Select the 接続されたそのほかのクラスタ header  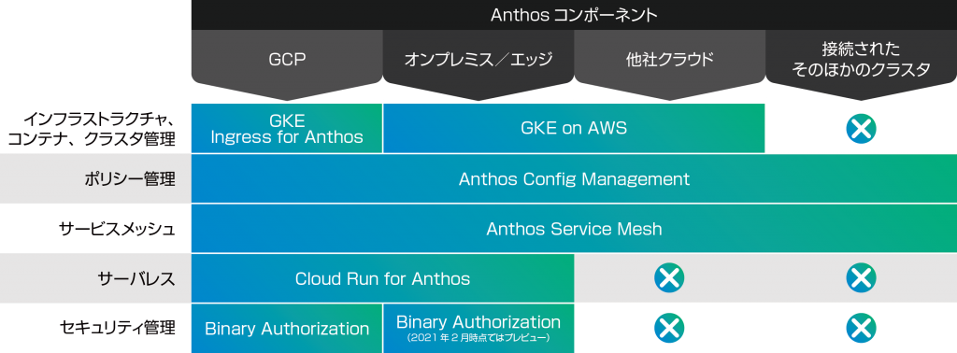click(861, 60)
